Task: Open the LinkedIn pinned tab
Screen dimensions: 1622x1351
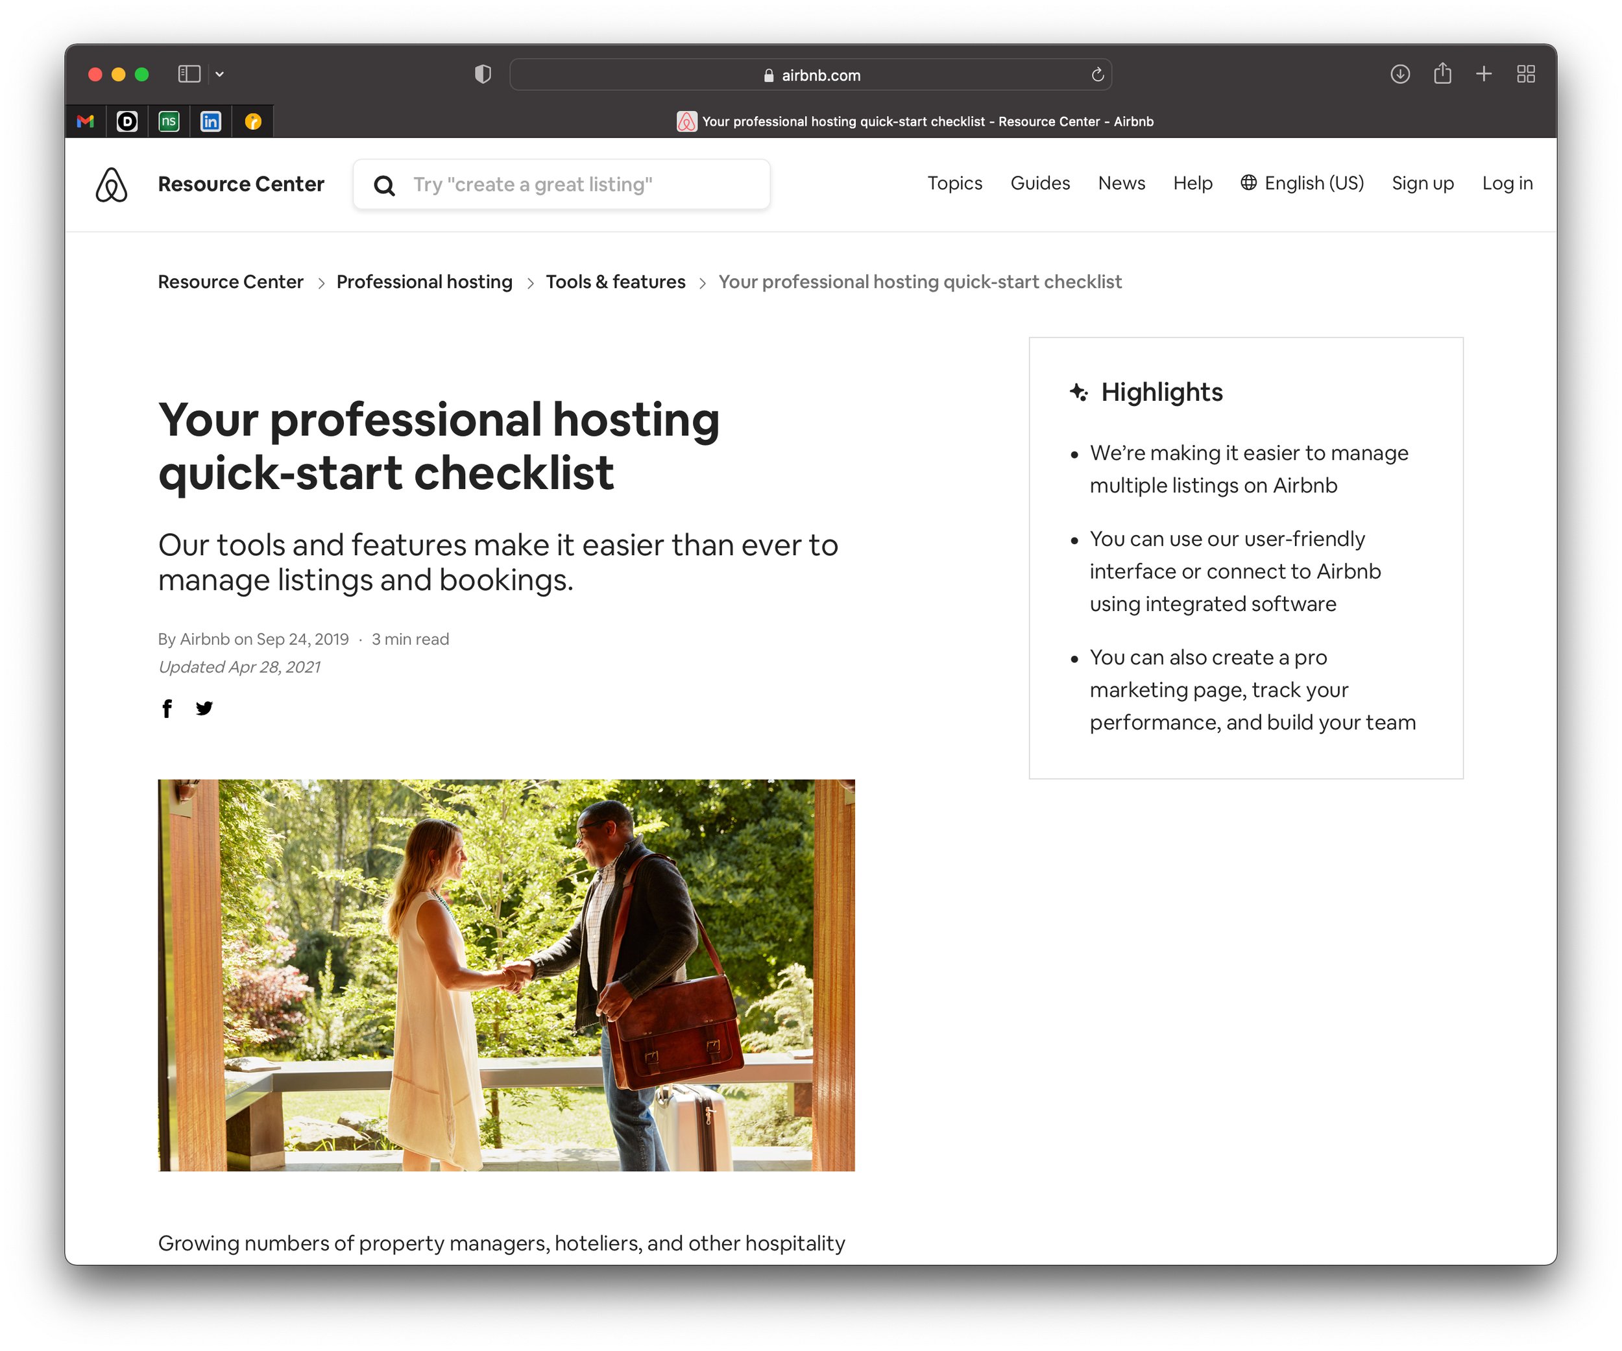Action: (211, 121)
